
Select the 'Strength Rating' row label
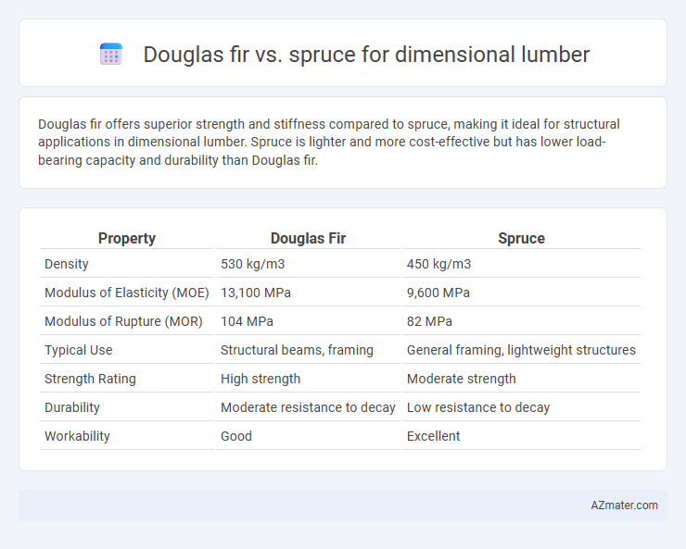point(90,379)
